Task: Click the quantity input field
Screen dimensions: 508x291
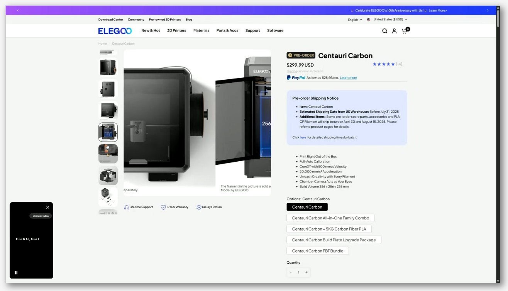Action: pos(298,273)
